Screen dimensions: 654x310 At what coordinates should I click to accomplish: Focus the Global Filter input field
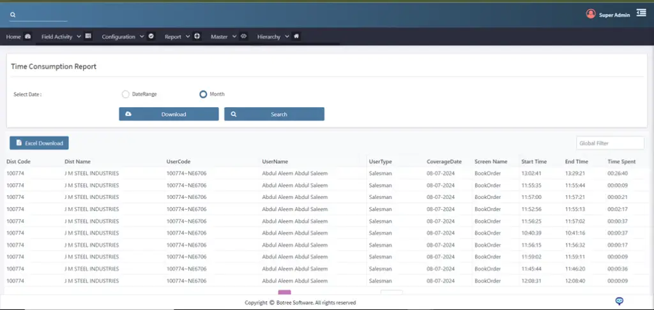pos(610,143)
